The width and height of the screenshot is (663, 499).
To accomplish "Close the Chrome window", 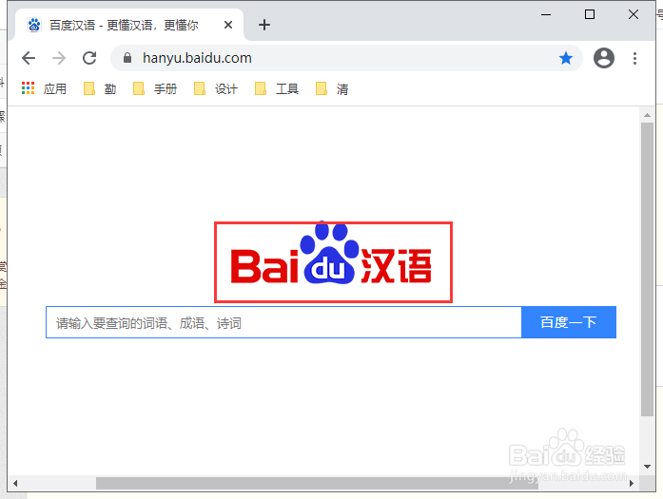I will [634, 15].
